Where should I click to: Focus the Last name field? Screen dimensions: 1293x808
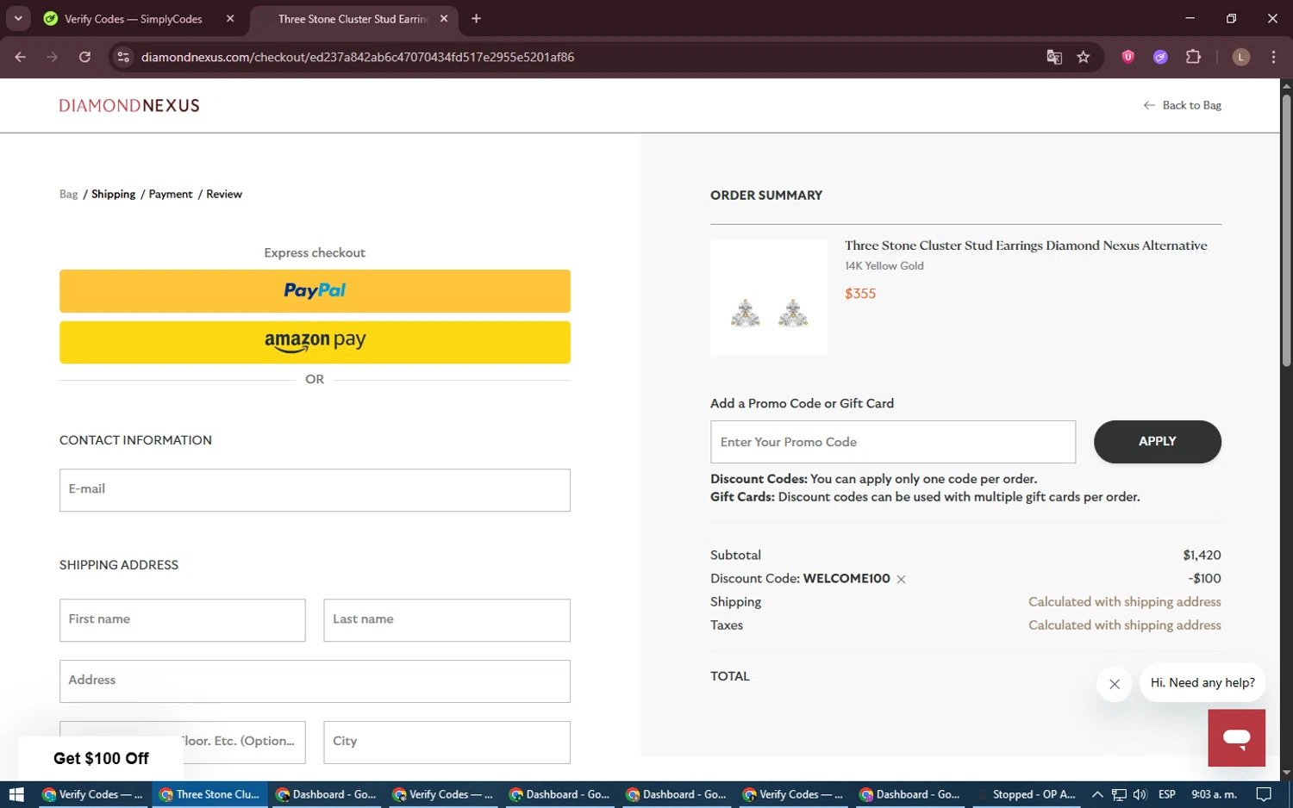pos(447,620)
